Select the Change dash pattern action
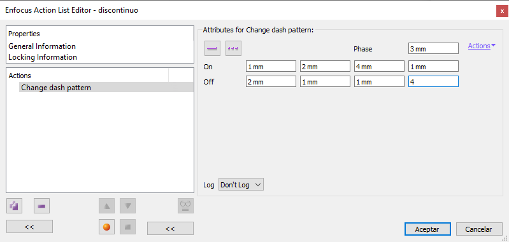This screenshot has height=242, width=509. (x=106, y=88)
